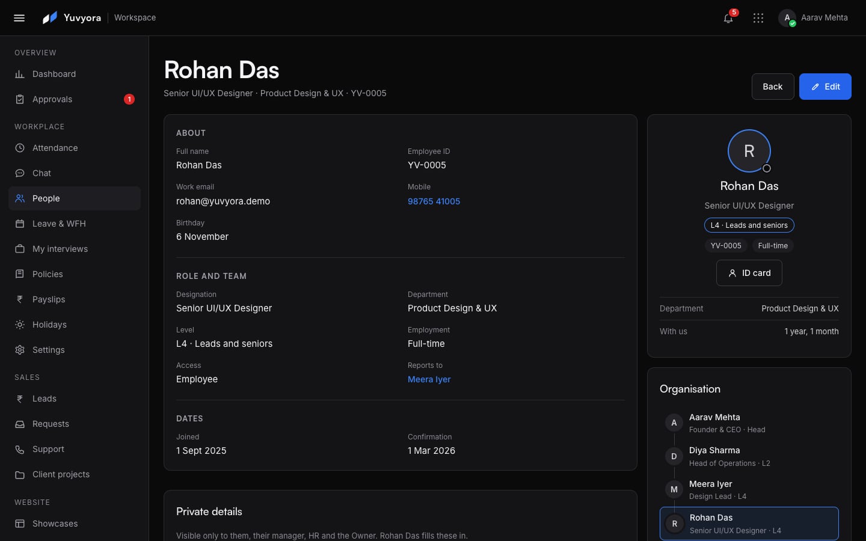This screenshot has width=866, height=541.
Task: Click the Payslips rupee icon
Action: coord(20,299)
